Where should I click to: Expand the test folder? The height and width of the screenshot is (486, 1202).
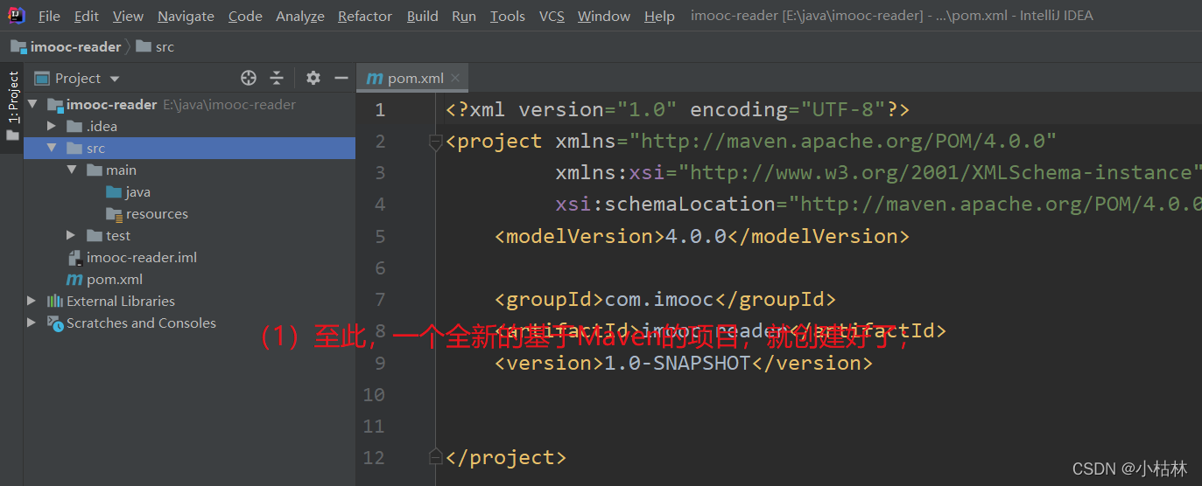72,235
